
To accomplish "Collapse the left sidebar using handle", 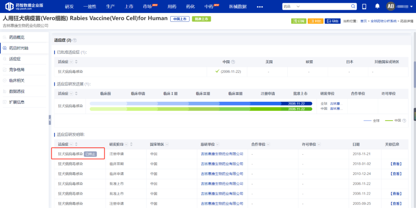I will point(50,120).
